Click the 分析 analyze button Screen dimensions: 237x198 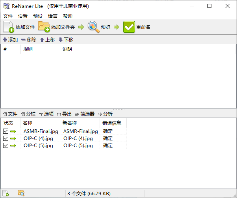[105, 114]
